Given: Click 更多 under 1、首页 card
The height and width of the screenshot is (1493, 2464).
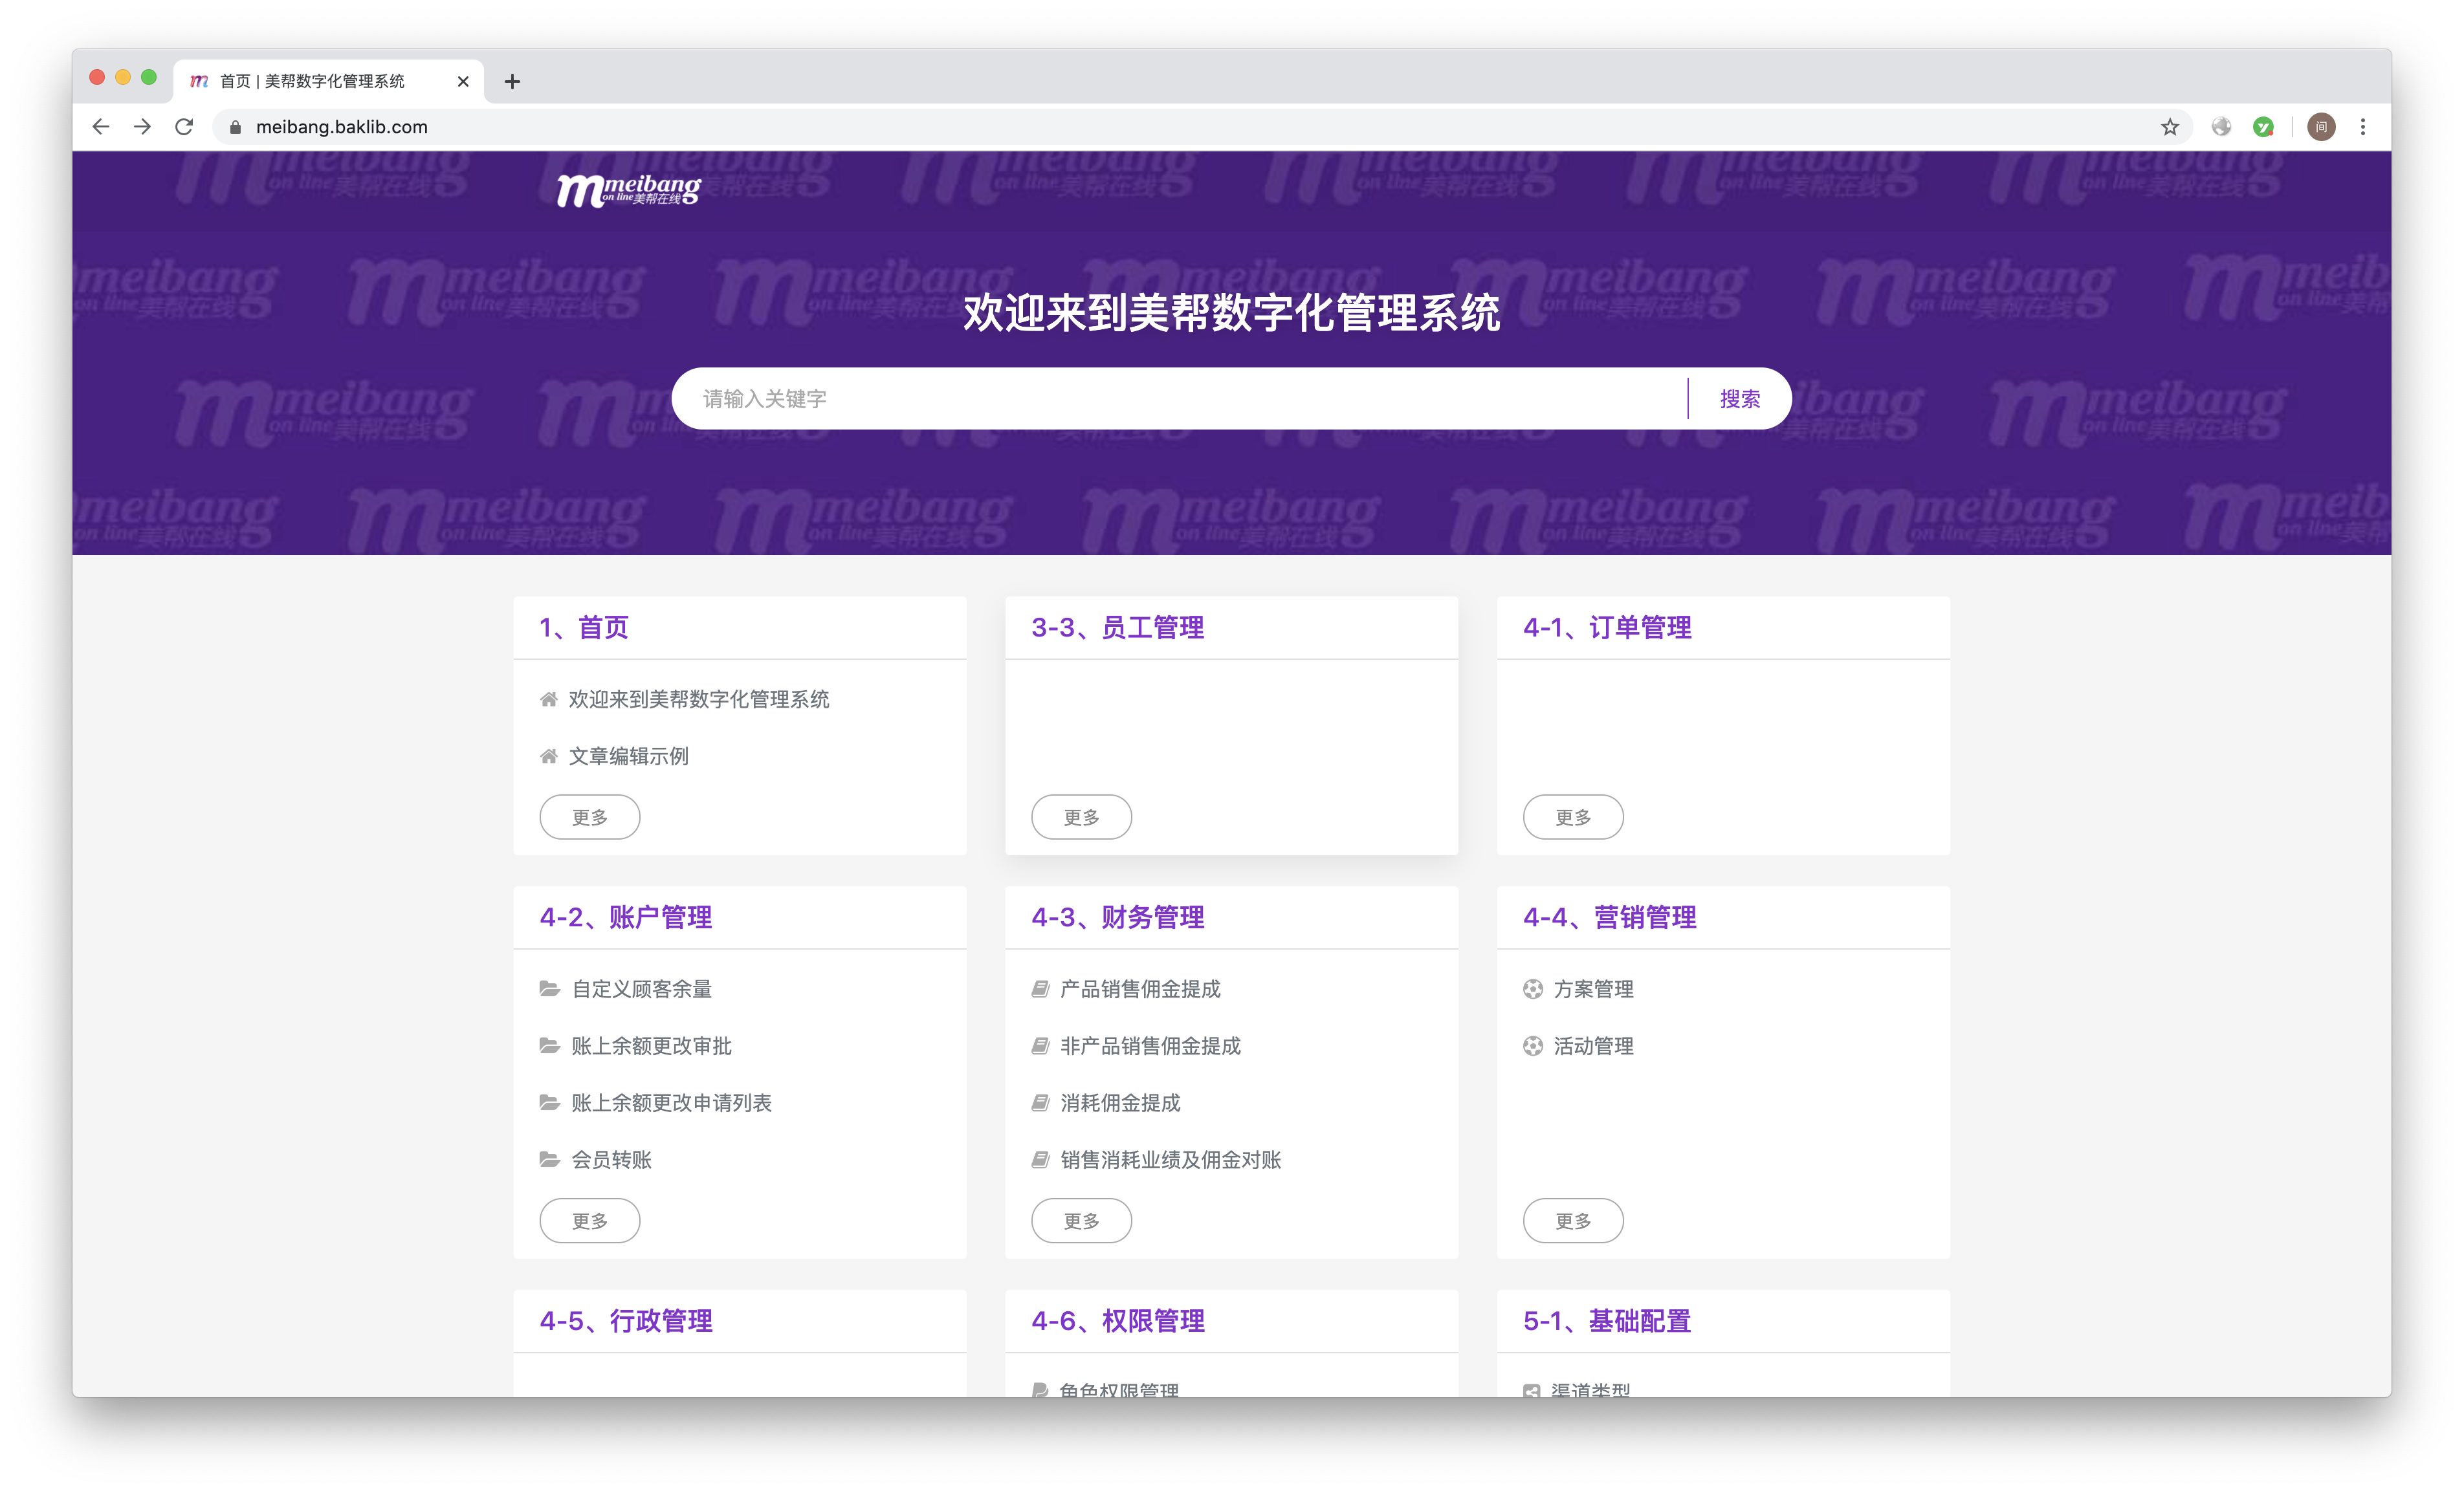Looking at the screenshot, I should coord(589,817).
